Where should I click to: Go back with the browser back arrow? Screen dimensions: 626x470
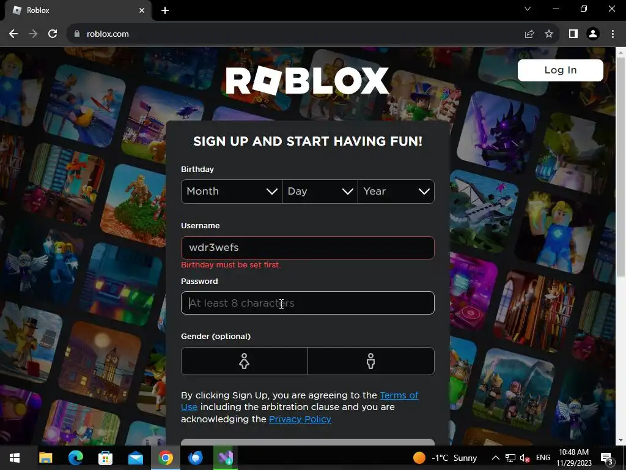tap(13, 34)
